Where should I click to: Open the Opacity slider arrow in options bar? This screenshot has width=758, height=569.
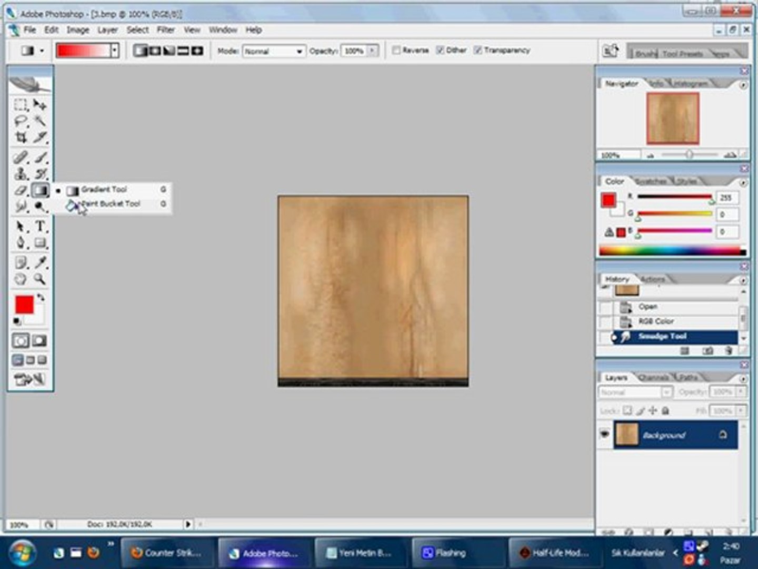(x=373, y=51)
